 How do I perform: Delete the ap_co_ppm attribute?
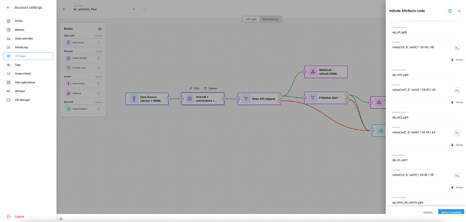(x=457, y=187)
